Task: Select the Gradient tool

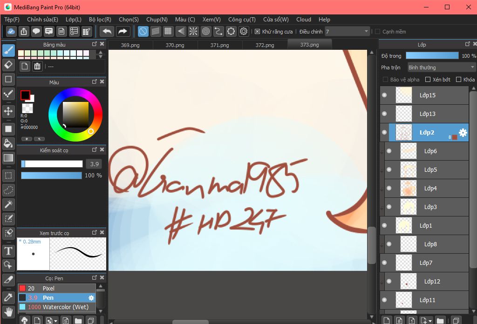Action: point(8,158)
